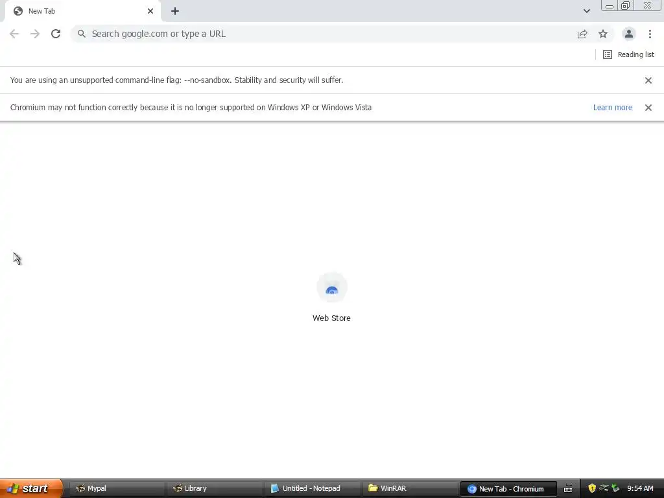The height and width of the screenshot is (498, 664).
Task: Close the New Tab tab
Action: [x=150, y=11]
